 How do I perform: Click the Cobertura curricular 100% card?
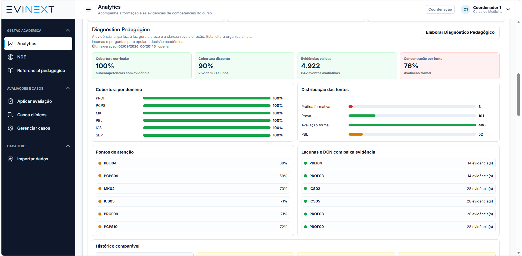coord(142,66)
